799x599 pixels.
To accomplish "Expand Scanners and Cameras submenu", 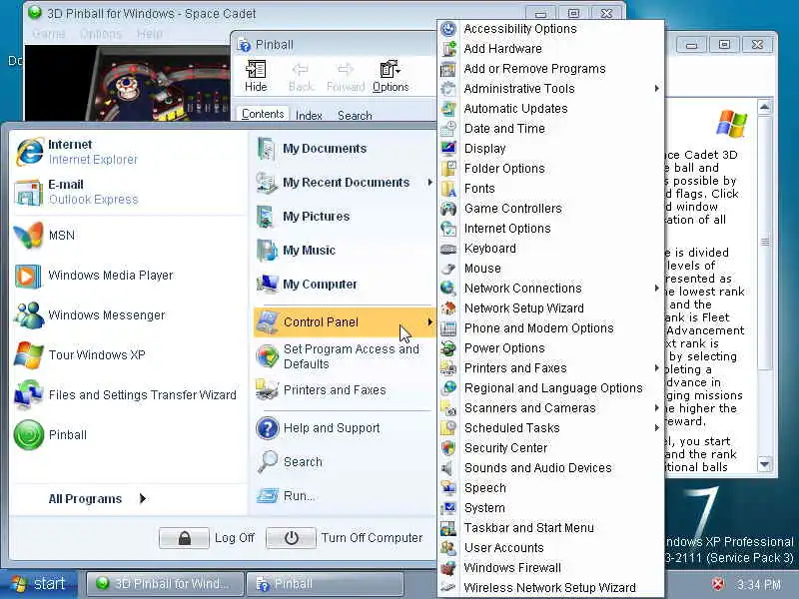I will click(551, 408).
